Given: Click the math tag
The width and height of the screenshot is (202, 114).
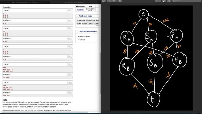Looking at the screenshot, I should tap(91, 23).
